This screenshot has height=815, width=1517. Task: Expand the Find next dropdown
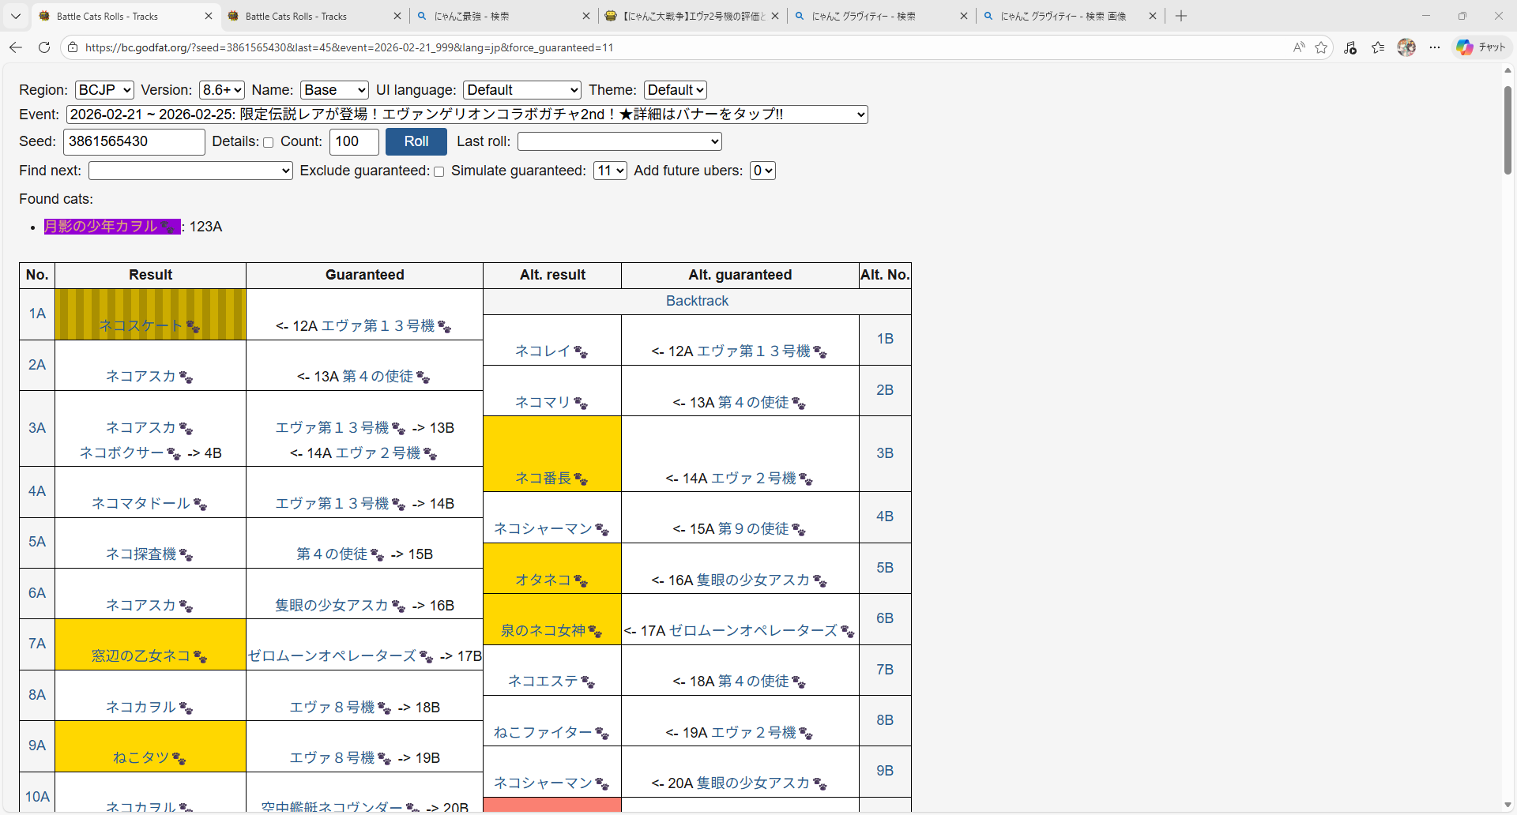click(x=190, y=171)
